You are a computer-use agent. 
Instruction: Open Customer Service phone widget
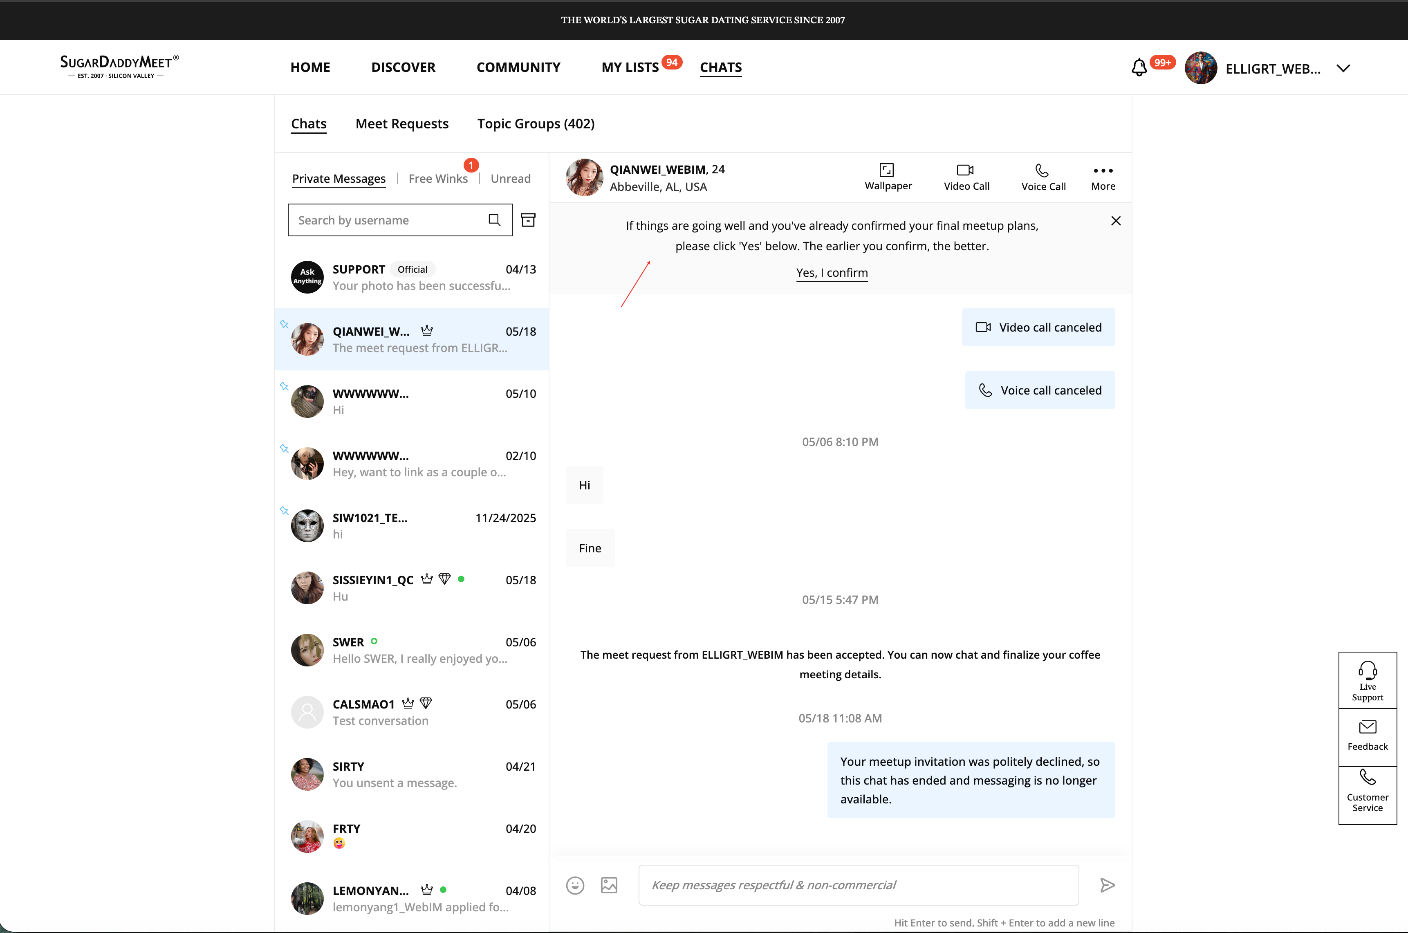tap(1368, 795)
